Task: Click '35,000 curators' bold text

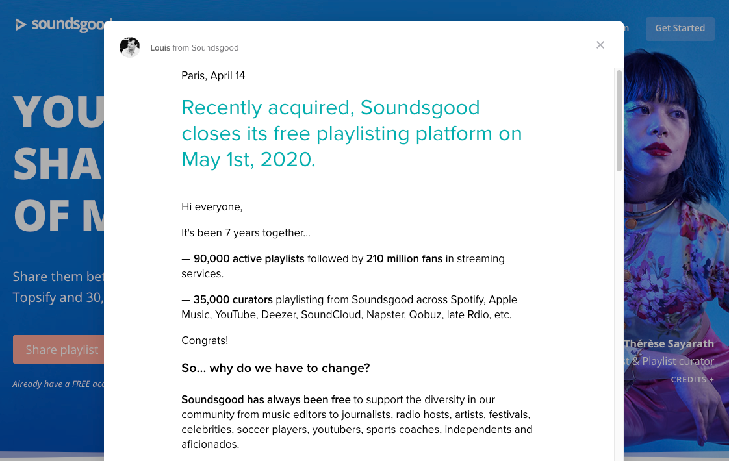Action: pyautogui.click(x=233, y=300)
